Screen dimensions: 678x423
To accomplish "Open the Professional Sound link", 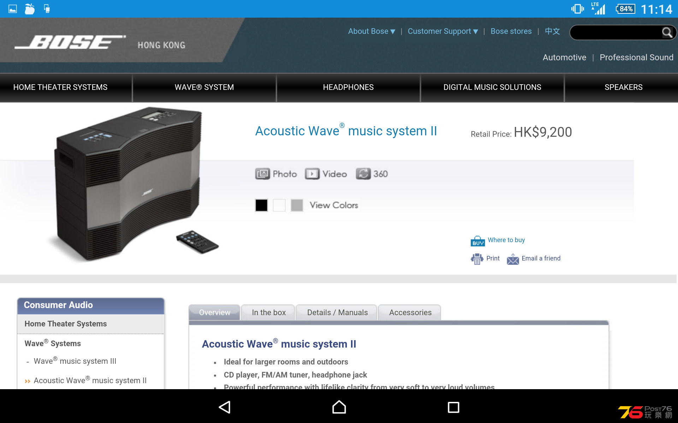I will [x=636, y=57].
